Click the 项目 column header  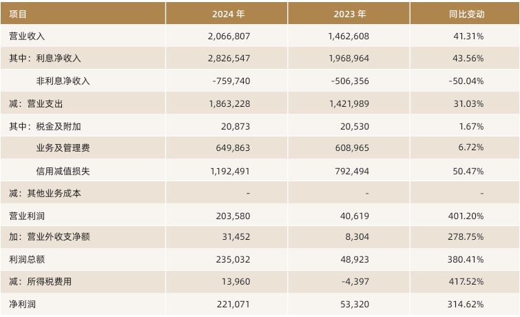[19, 13]
